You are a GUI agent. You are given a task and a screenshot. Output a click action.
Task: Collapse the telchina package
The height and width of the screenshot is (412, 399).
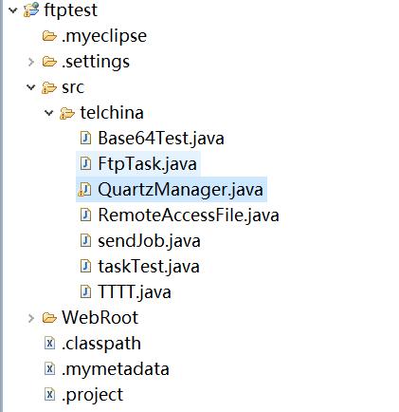[49, 113]
